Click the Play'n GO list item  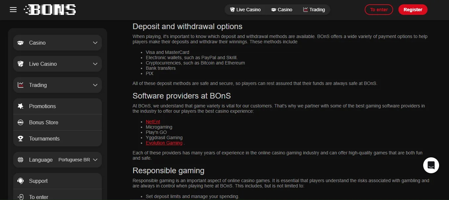pos(156,132)
